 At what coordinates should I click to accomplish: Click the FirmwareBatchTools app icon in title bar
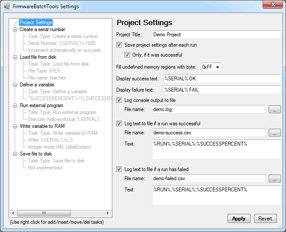click(7, 6)
